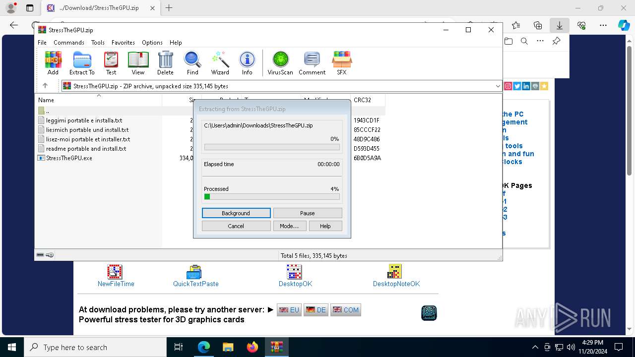Select lisez-moi portable et installer.txt
635x357 pixels.
pos(88,139)
